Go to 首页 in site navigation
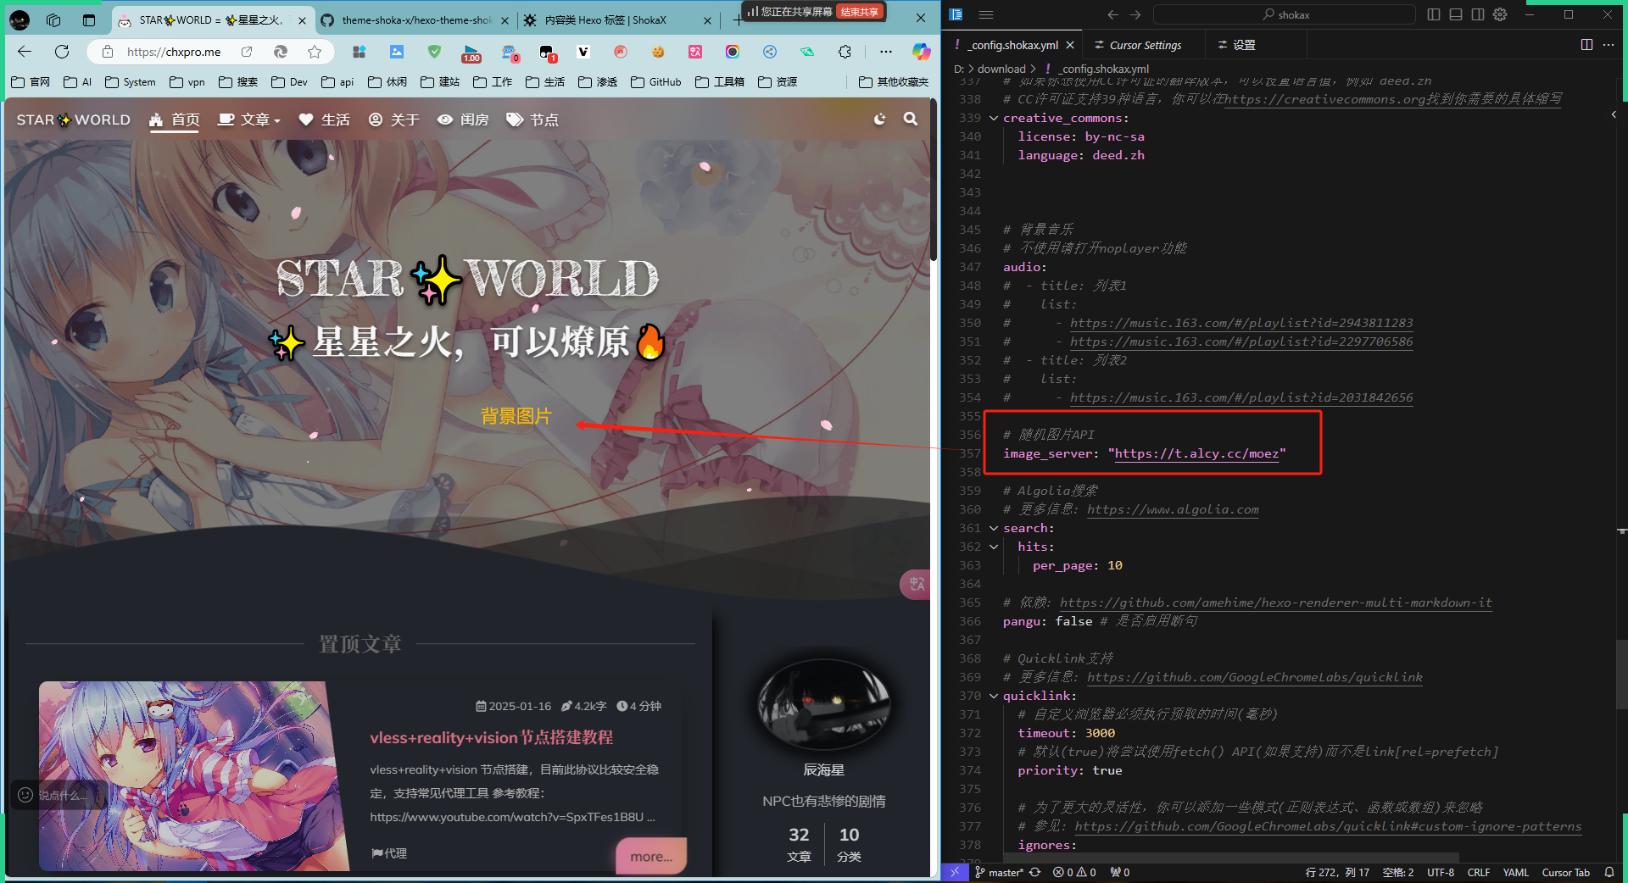Image resolution: width=1628 pixels, height=883 pixels. click(x=175, y=119)
